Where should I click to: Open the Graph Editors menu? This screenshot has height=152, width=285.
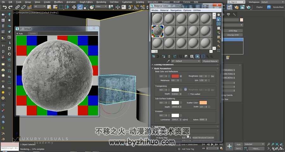[86, 2]
